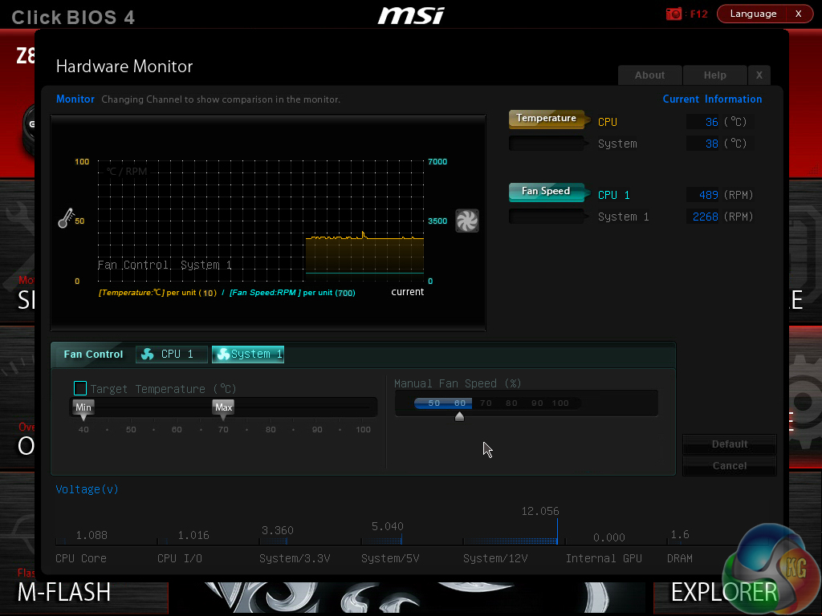The width and height of the screenshot is (822, 616).
Task: Click the Min temperature slider handle
Action: (x=83, y=410)
